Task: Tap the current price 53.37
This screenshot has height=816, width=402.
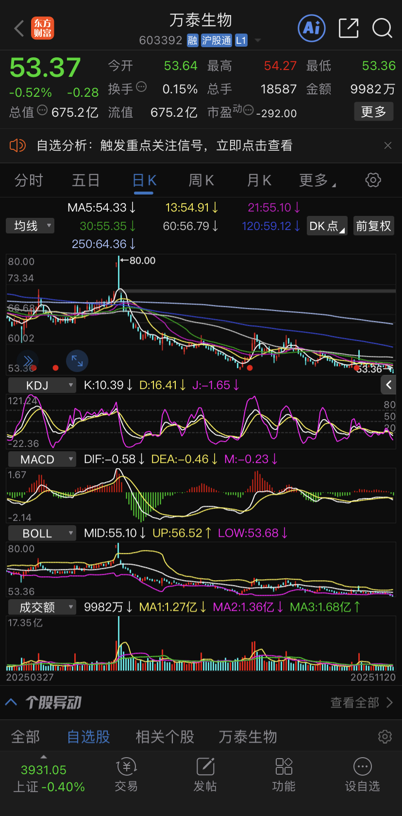Action: (45, 67)
